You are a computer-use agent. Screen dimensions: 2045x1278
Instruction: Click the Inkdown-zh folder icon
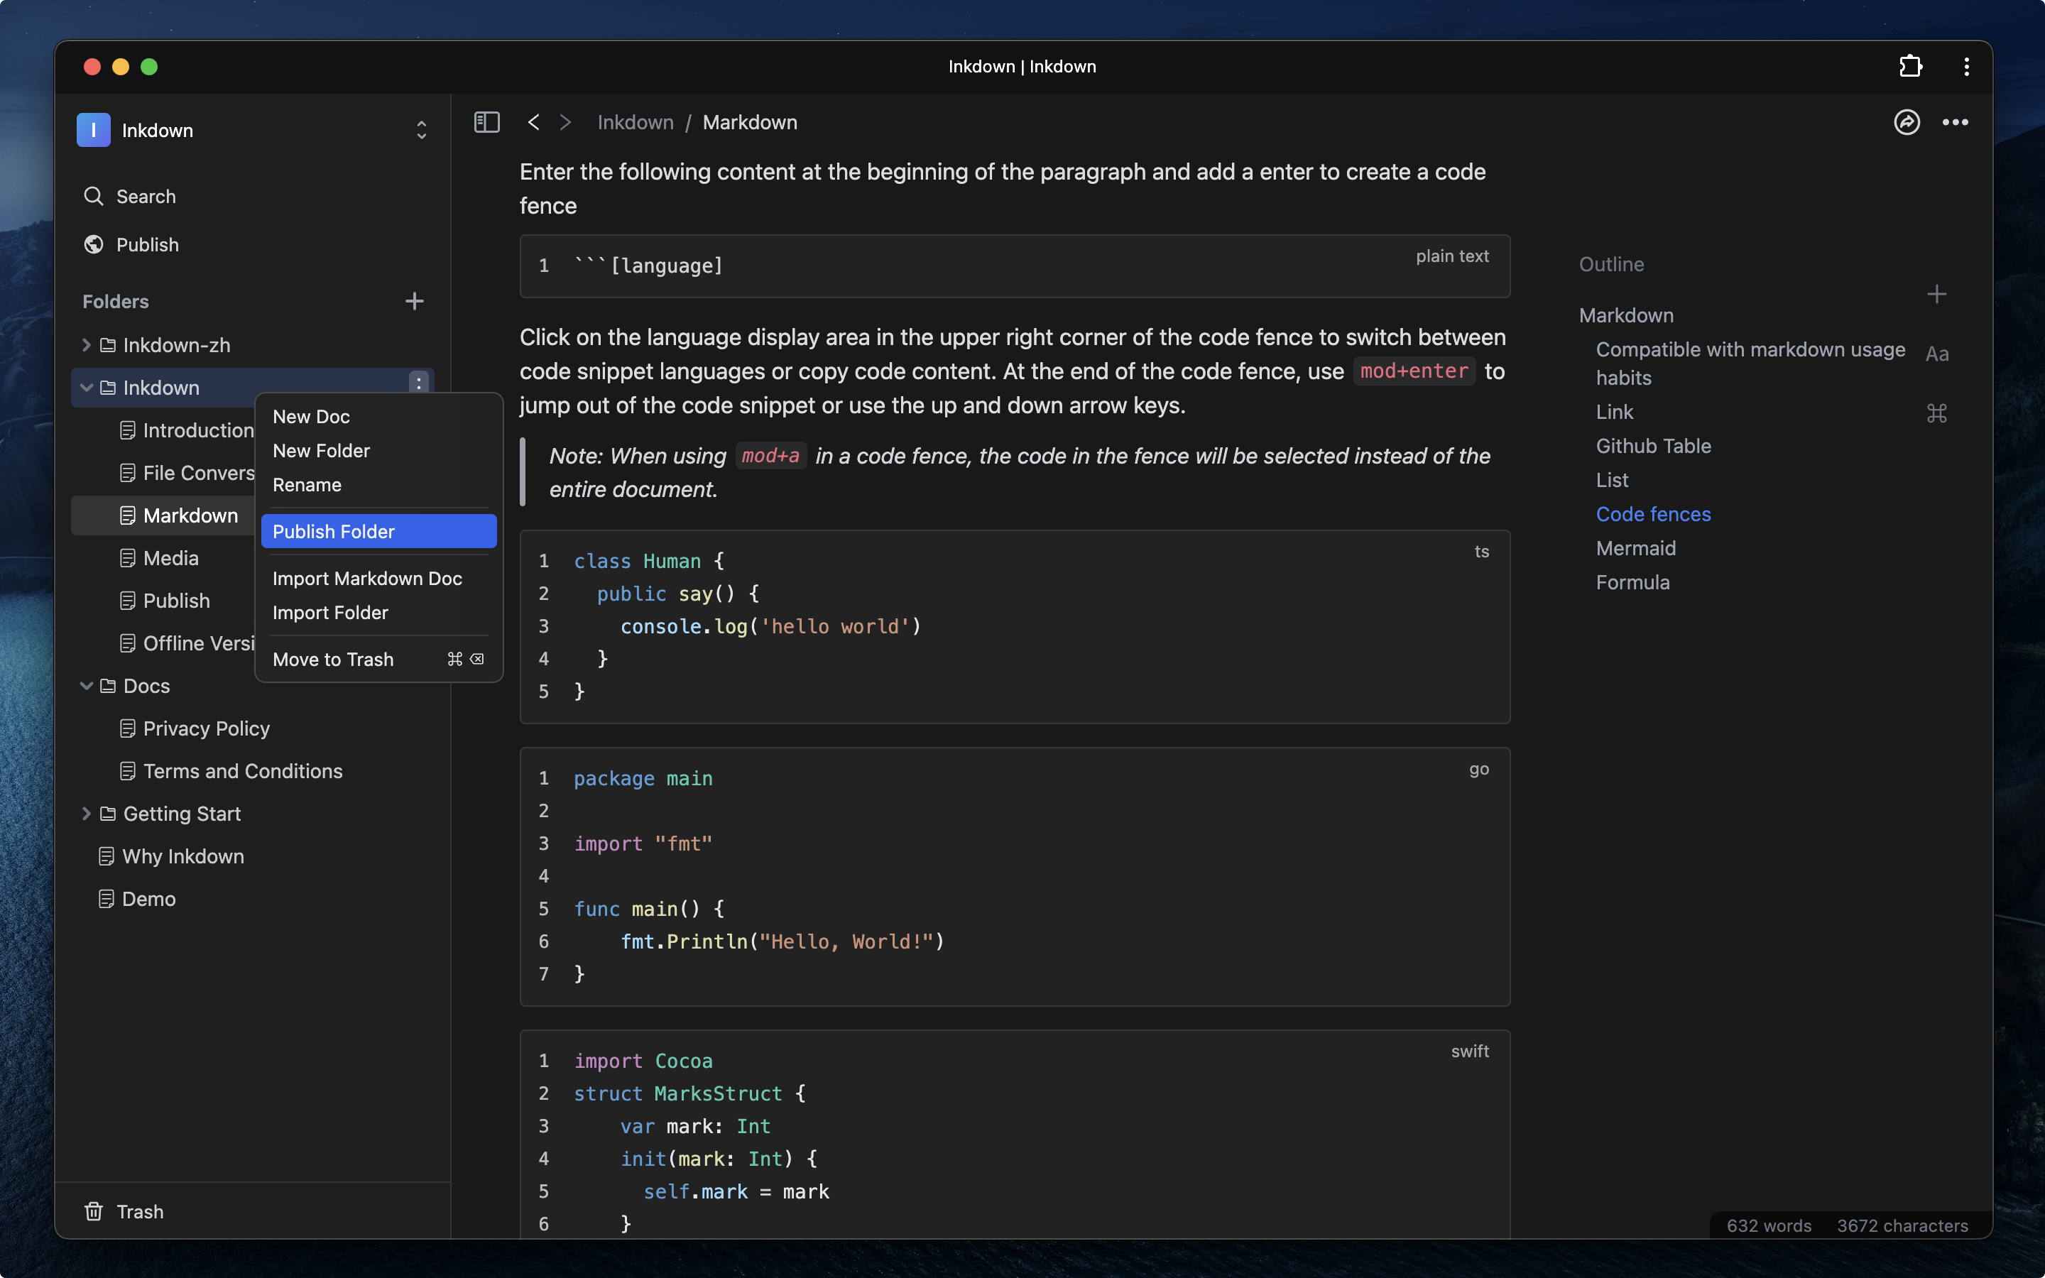pyautogui.click(x=108, y=345)
